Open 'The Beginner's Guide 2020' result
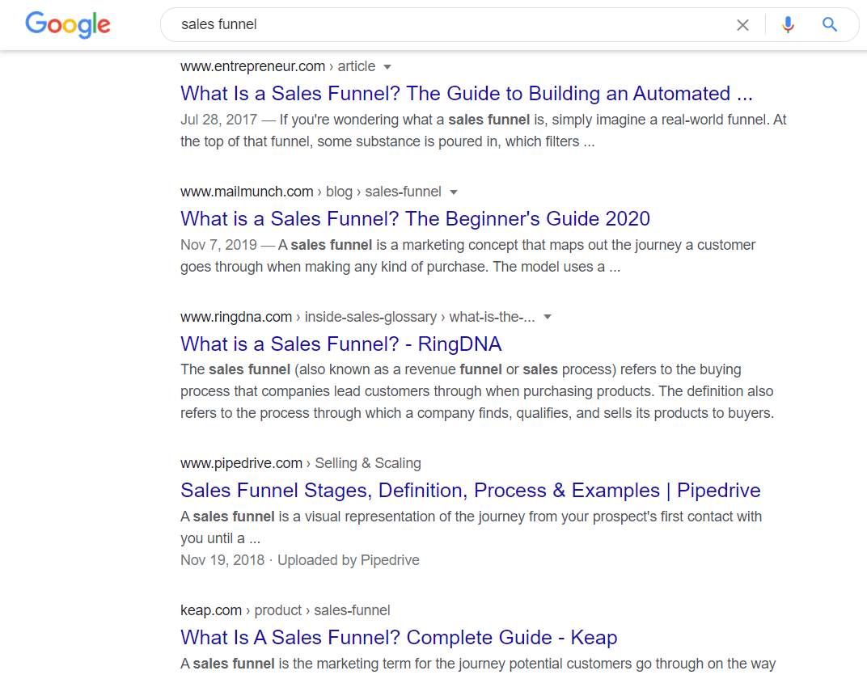The image size is (867, 679). point(415,219)
